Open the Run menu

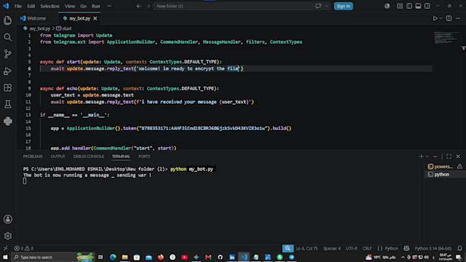click(x=96, y=6)
